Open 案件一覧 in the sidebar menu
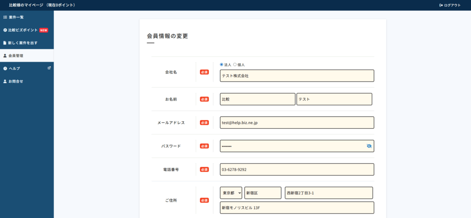 [17, 17]
